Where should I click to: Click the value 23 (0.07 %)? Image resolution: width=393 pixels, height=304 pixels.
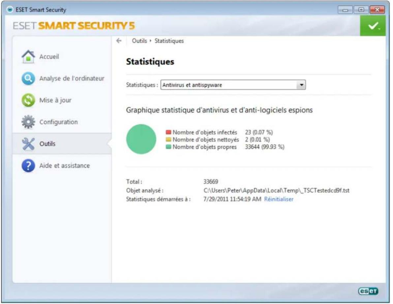pos(259,132)
